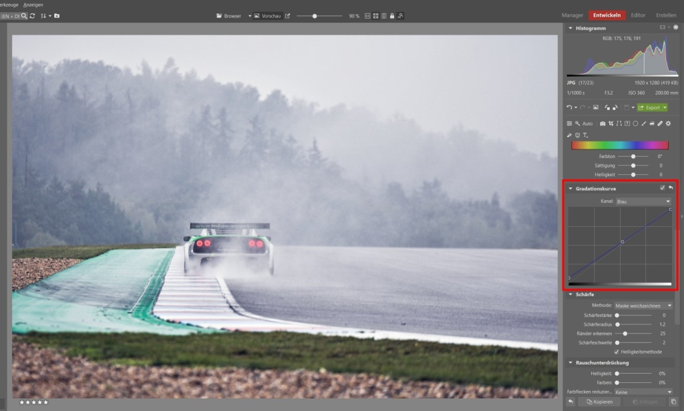Screen dimensions: 684x411
Task: Toggle the Helligkeitsmethode checkbox
Action: pyautogui.click(x=617, y=352)
